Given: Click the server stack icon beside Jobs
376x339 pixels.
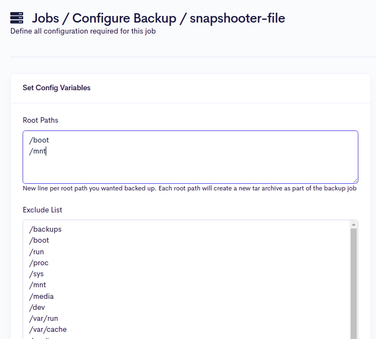Looking at the screenshot, I should click(x=17, y=18).
